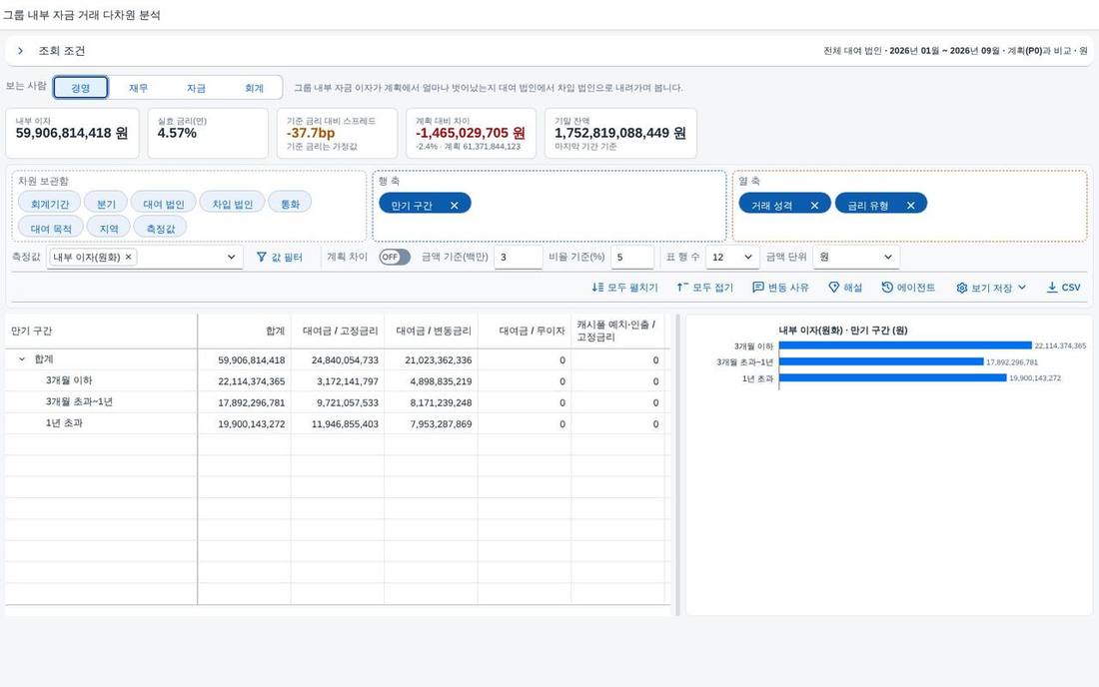The image size is (1099, 687).
Task: Open the 회계 viewer tab
Action: (254, 88)
